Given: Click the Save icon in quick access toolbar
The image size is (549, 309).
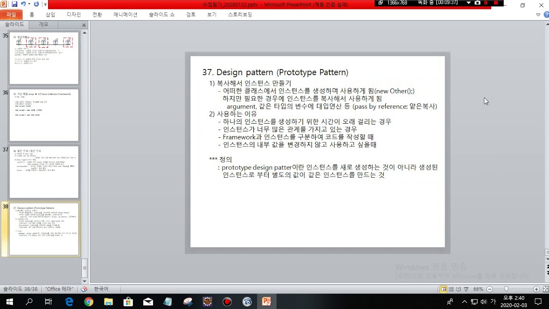Looking at the screenshot, I should [x=14, y=4].
